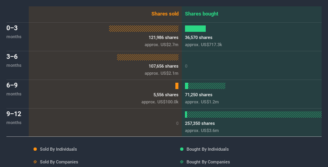Select the 9–12 months row label
328x167 pixels.
14,118
